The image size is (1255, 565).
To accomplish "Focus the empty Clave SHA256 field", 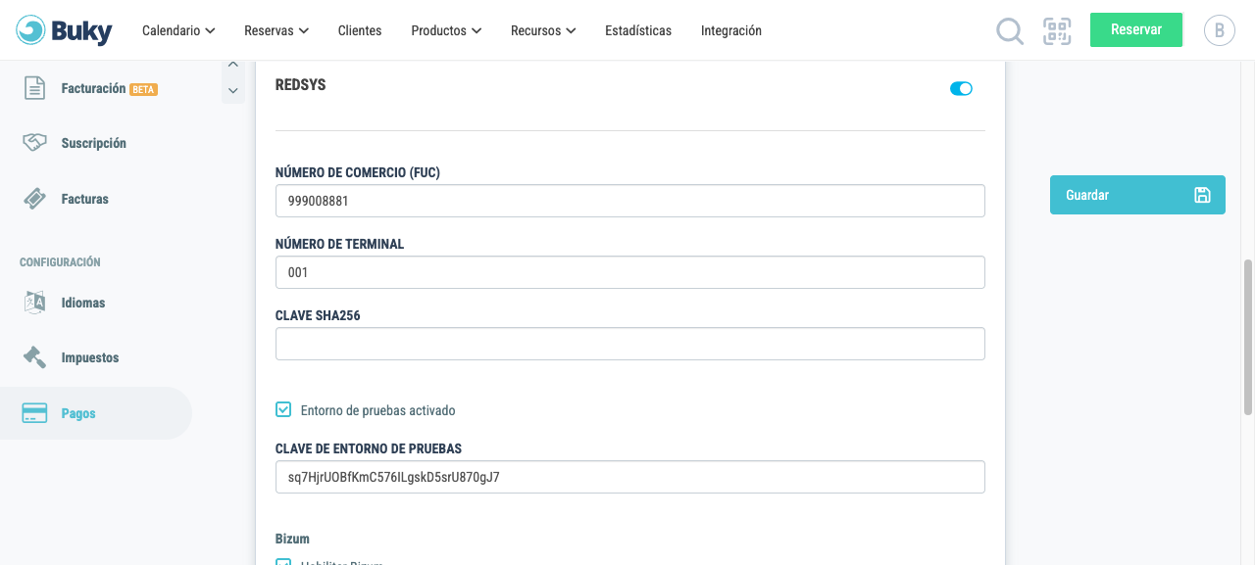I will (x=630, y=344).
